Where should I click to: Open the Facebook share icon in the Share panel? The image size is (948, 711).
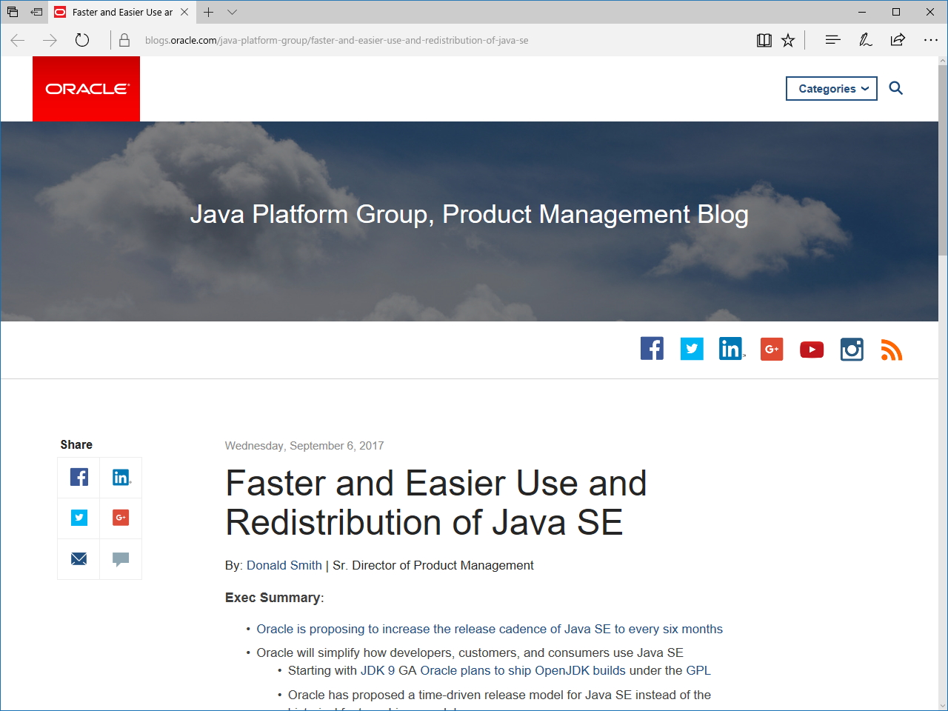[x=78, y=478]
